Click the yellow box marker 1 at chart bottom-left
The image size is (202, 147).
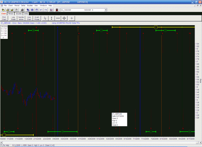(x=4, y=135)
